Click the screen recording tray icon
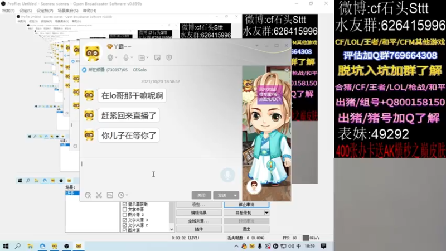The width and height of the screenshot is (446, 251). coord(268,246)
